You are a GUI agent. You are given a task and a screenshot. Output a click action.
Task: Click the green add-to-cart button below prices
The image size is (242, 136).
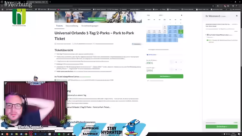pos(165,76)
